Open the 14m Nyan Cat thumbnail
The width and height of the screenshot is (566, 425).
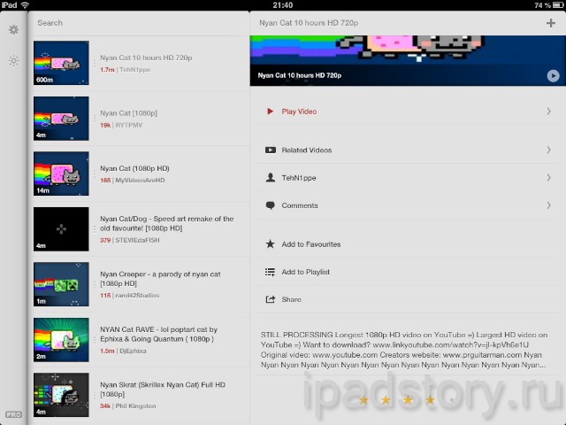click(61, 174)
